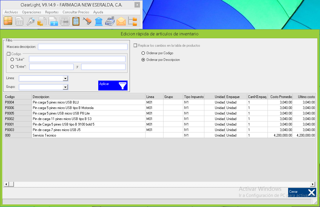Click the envelope mail icon

click(121, 21)
